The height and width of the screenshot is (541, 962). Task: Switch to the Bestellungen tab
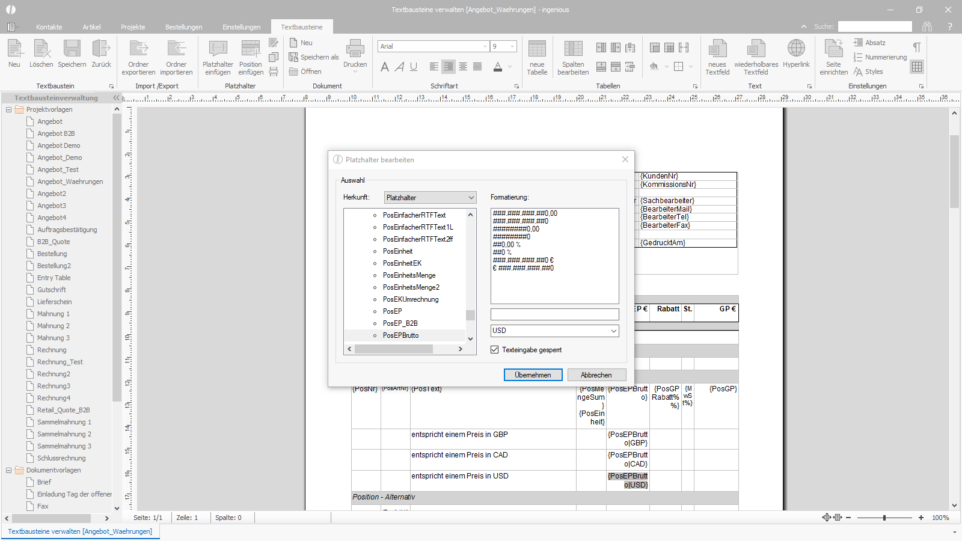click(184, 27)
